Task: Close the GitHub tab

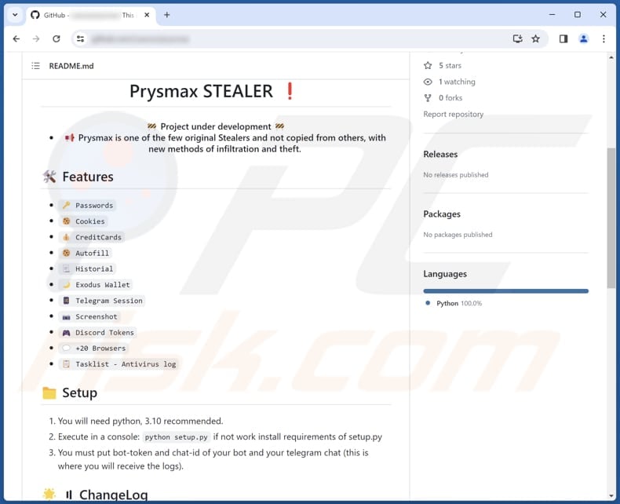Action: click(147, 15)
